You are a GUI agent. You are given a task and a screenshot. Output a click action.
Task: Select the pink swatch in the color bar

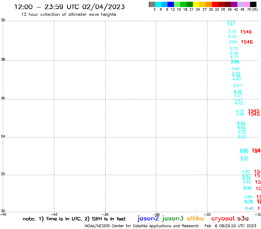247,4
